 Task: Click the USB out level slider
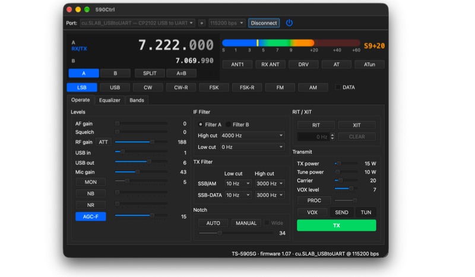[x=141, y=162]
